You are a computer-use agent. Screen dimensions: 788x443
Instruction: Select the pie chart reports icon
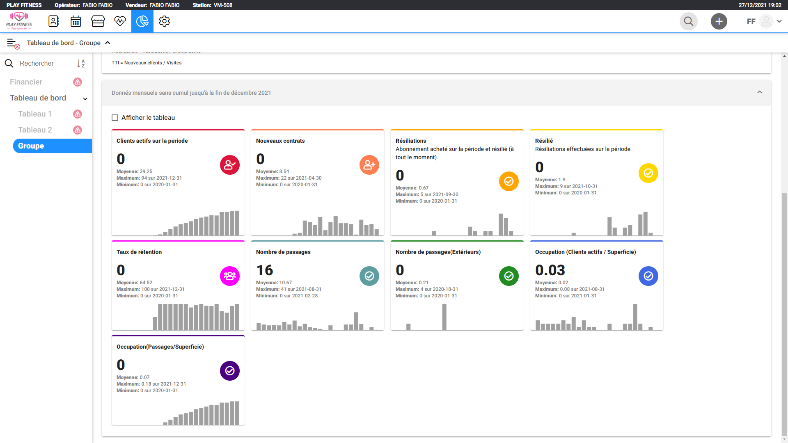pyautogui.click(x=142, y=21)
